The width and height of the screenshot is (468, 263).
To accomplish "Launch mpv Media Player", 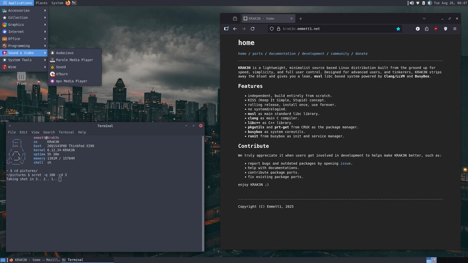I will (75, 81).
